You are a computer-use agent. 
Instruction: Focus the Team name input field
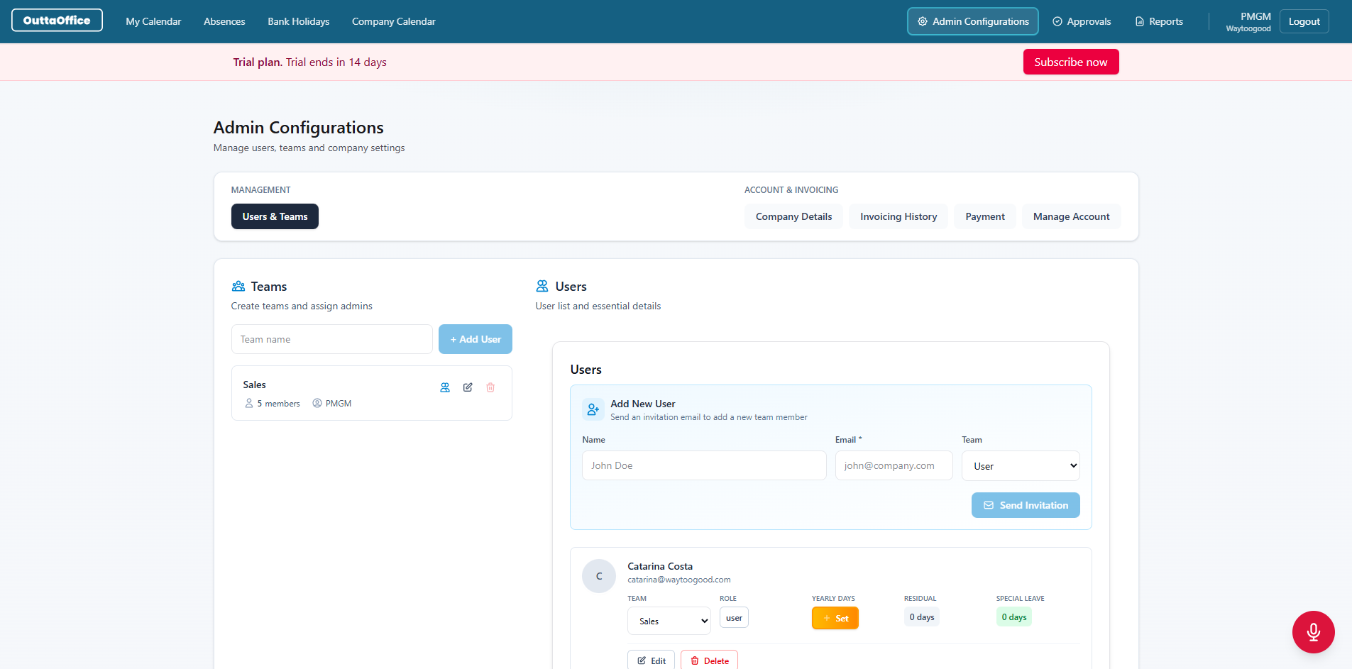(x=332, y=339)
